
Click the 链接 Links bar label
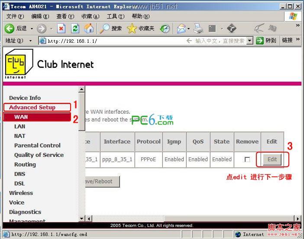pyautogui.click(x=287, y=40)
